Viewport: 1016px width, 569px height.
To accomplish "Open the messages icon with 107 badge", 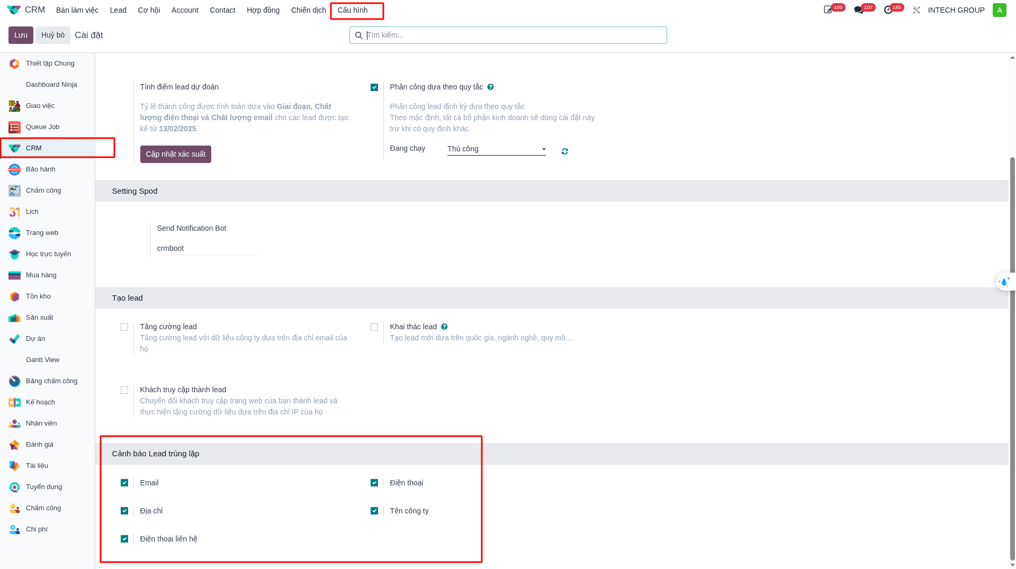I will click(x=858, y=10).
